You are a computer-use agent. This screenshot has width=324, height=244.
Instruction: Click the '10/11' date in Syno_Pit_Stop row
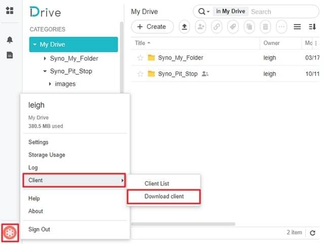point(312,74)
